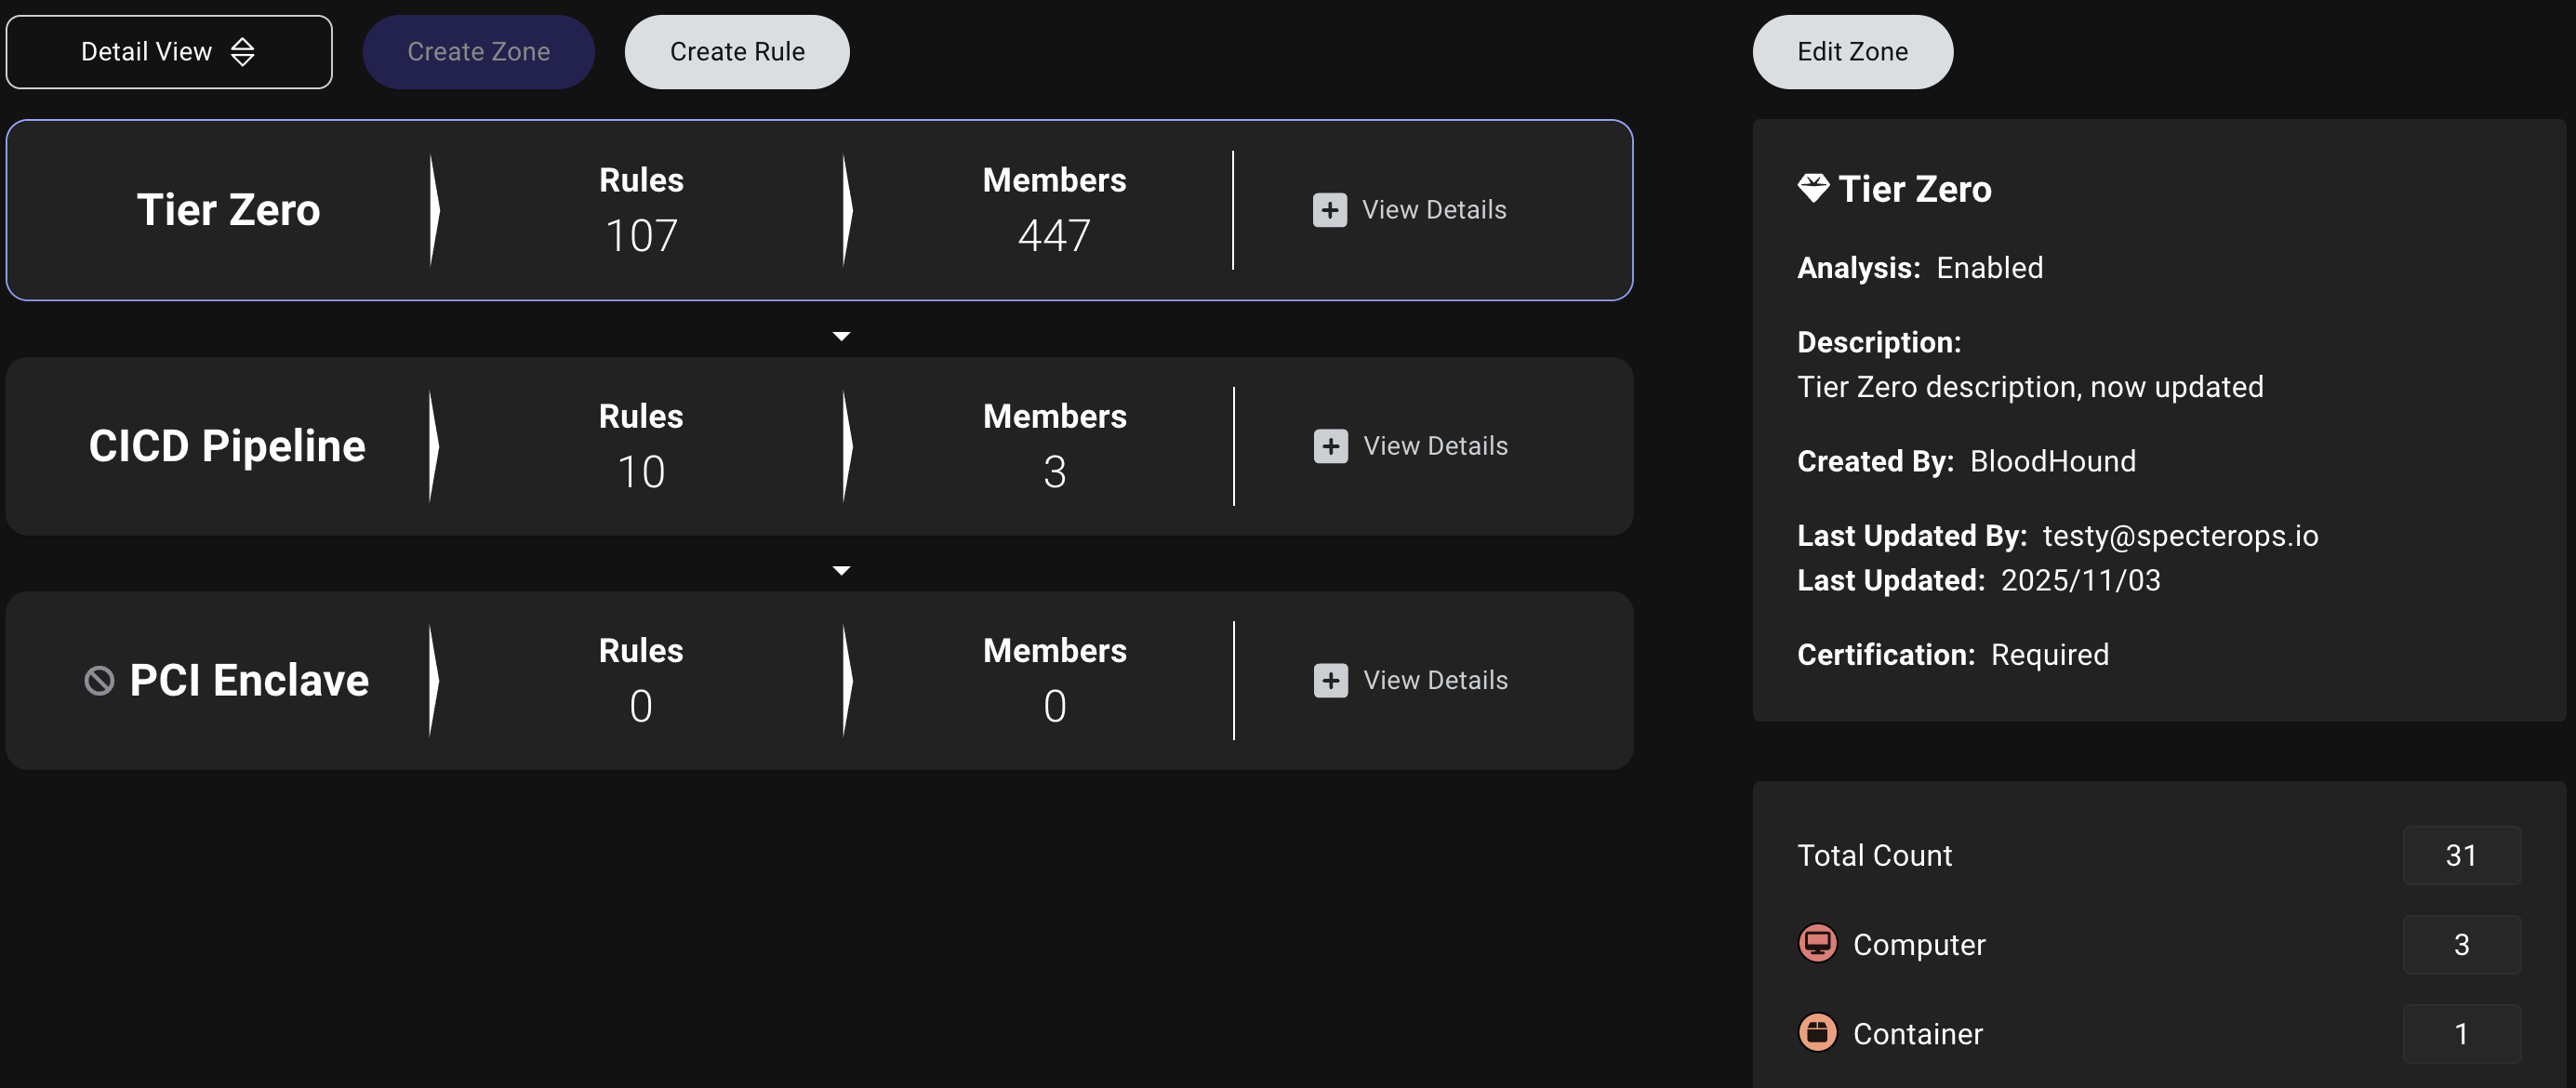Select the CICD Pipeline zone card
Image resolution: width=2576 pixels, height=1088 pixels.
point(227,446)
